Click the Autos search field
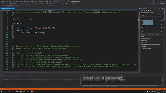Image resolution: width=166 pixels, height=93 pixels. [8, 76]
